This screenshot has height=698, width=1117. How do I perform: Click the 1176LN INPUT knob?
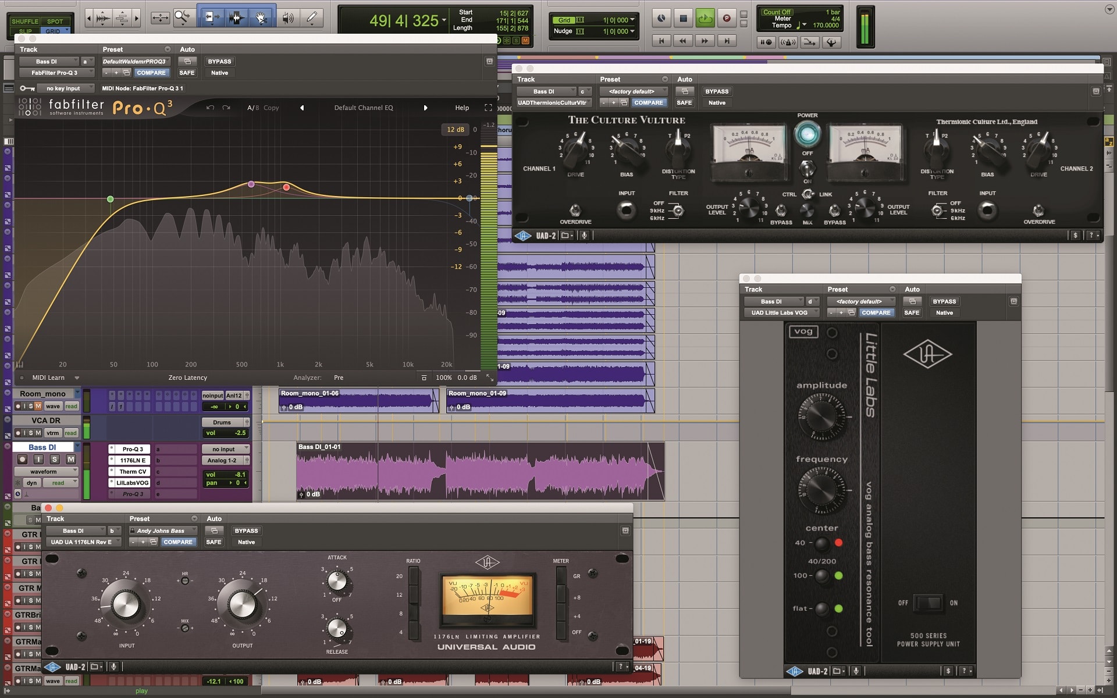(x=126, y=605)
